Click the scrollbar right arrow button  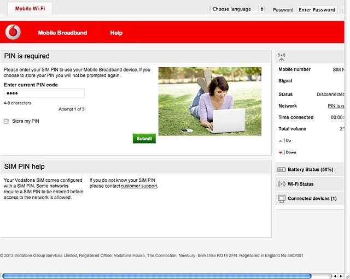tap(341, 276)
